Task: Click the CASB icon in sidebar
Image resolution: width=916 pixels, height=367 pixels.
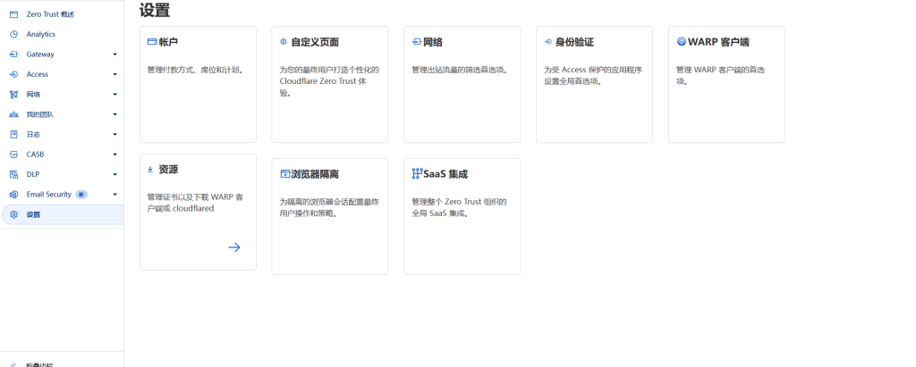Action: click(x=14, y=154)
